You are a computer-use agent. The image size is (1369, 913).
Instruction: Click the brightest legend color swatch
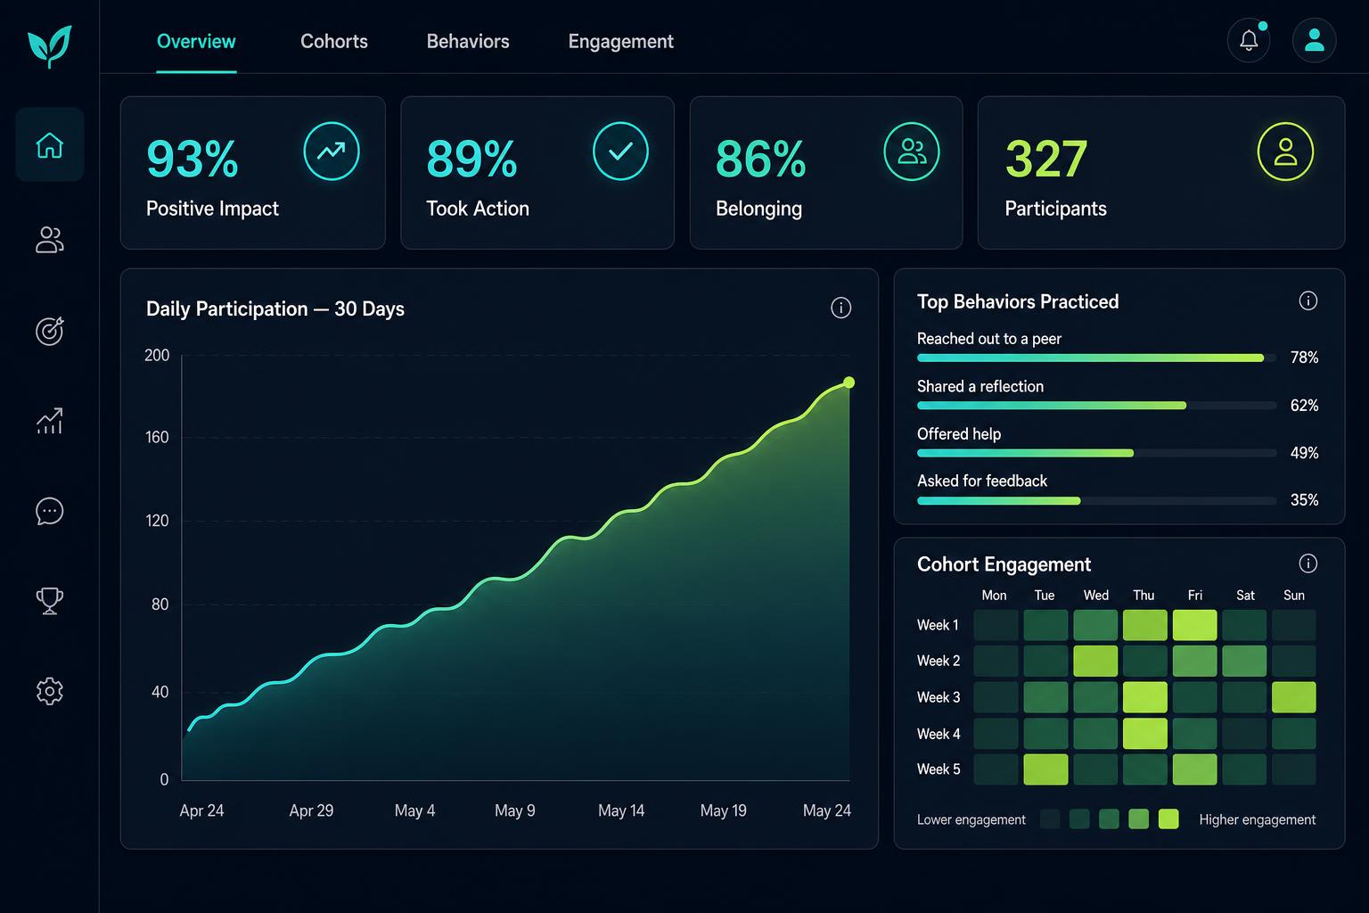point(1168,819)
